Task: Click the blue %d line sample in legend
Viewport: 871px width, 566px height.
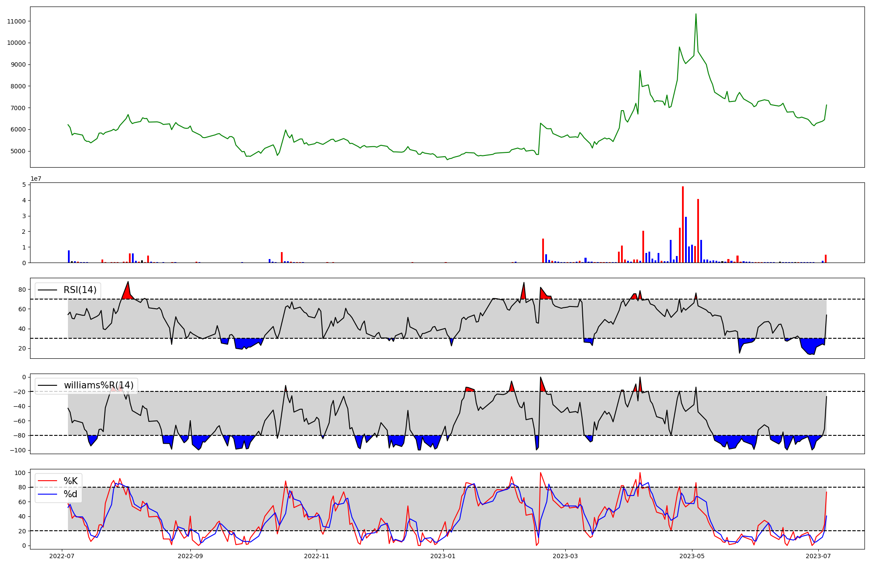Action: coord(48,494)
